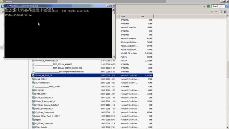Toggle the preview pane icon in Explorer

220,12
